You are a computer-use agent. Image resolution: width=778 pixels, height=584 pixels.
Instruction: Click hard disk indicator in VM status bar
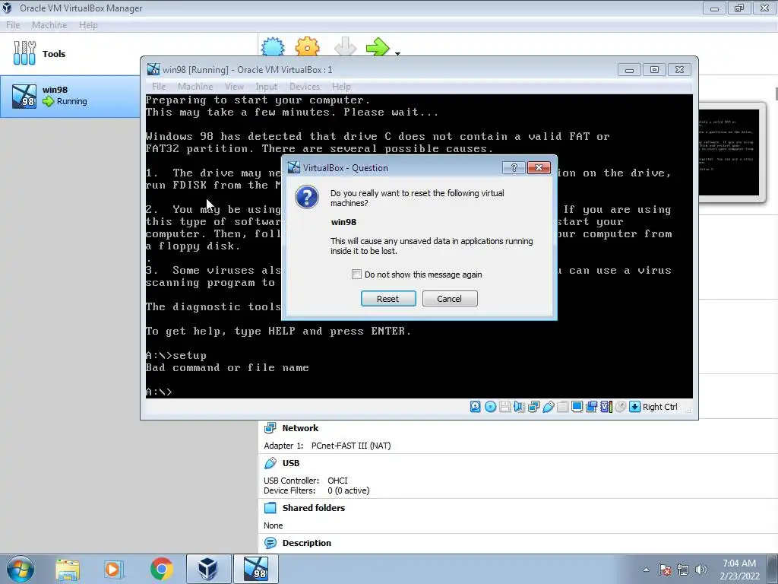pyautogui.click(x=476, y=407)
